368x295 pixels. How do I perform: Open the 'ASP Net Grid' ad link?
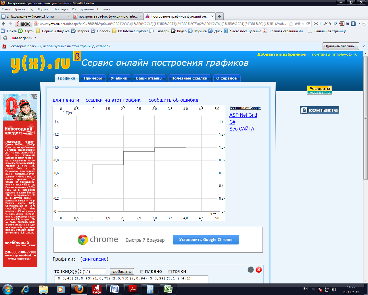click(243, 115)
